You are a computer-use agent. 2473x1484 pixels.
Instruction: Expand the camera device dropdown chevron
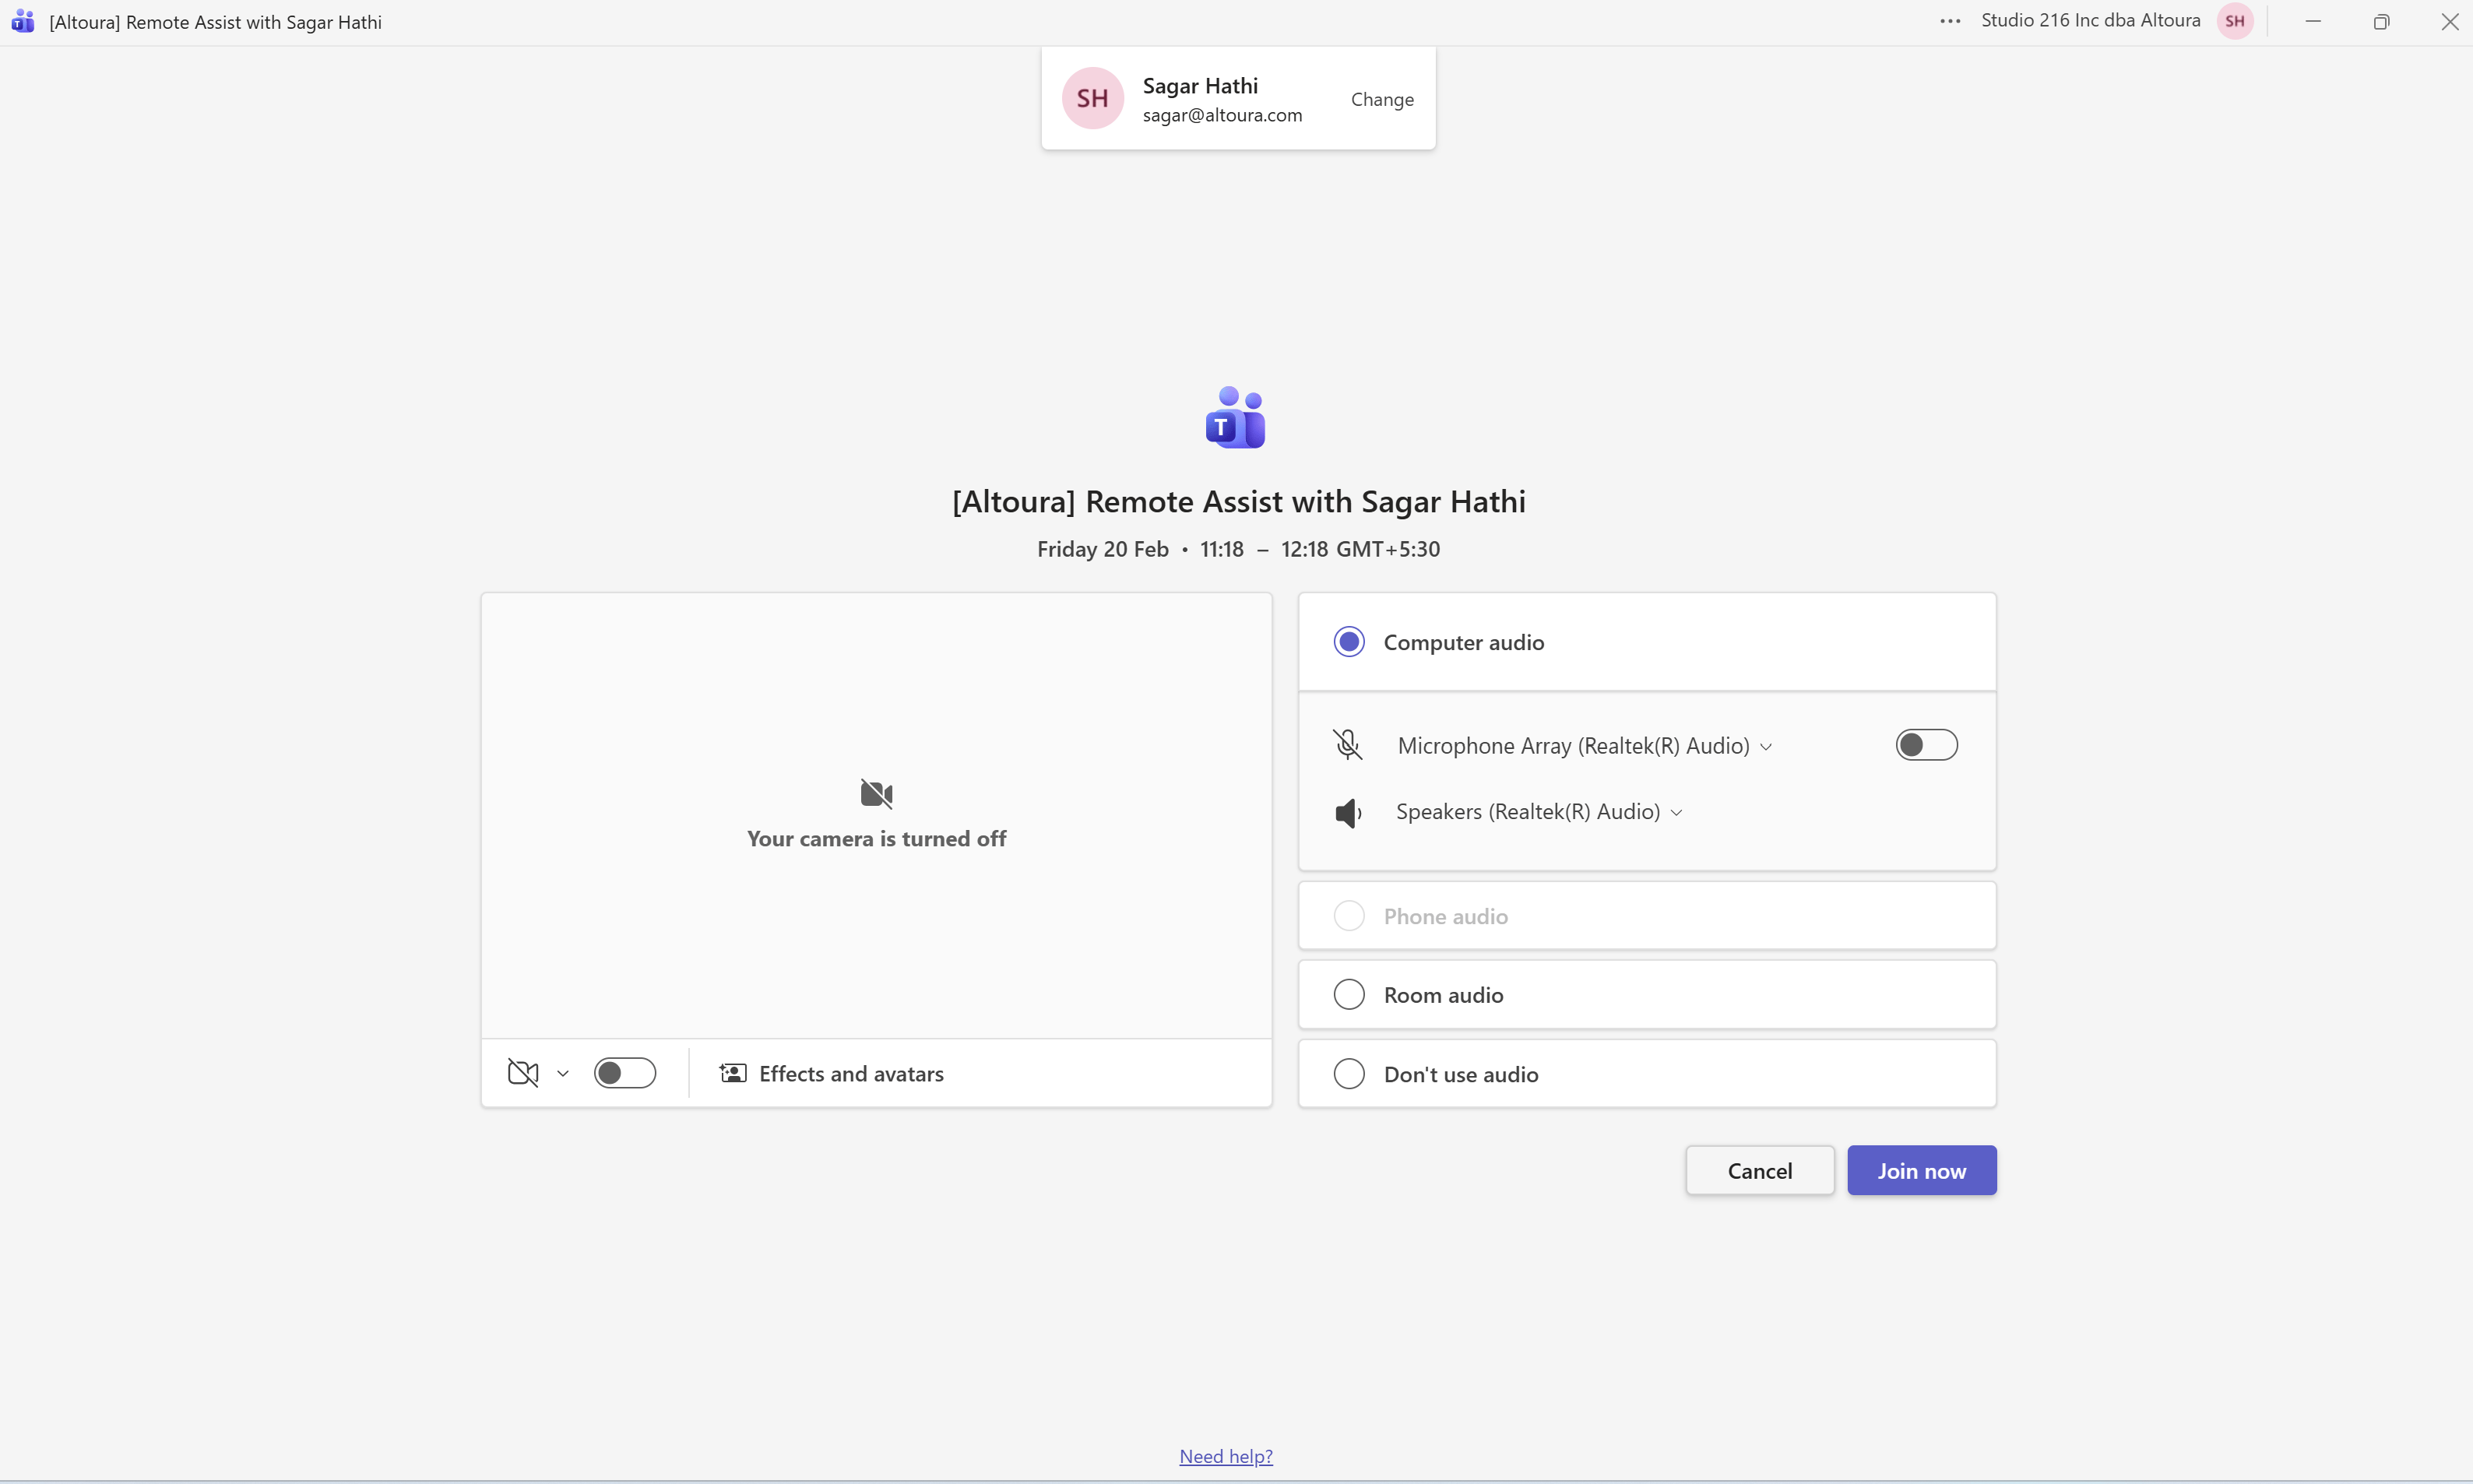pos(563,1074)
